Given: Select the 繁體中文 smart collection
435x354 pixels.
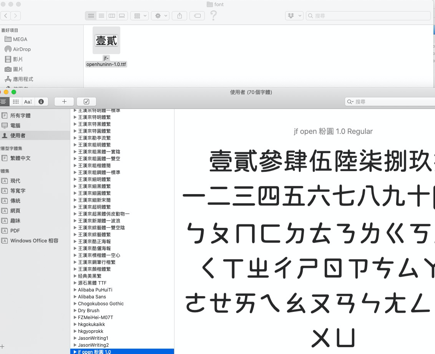Looking at the screenshot, I should (20, 158).
